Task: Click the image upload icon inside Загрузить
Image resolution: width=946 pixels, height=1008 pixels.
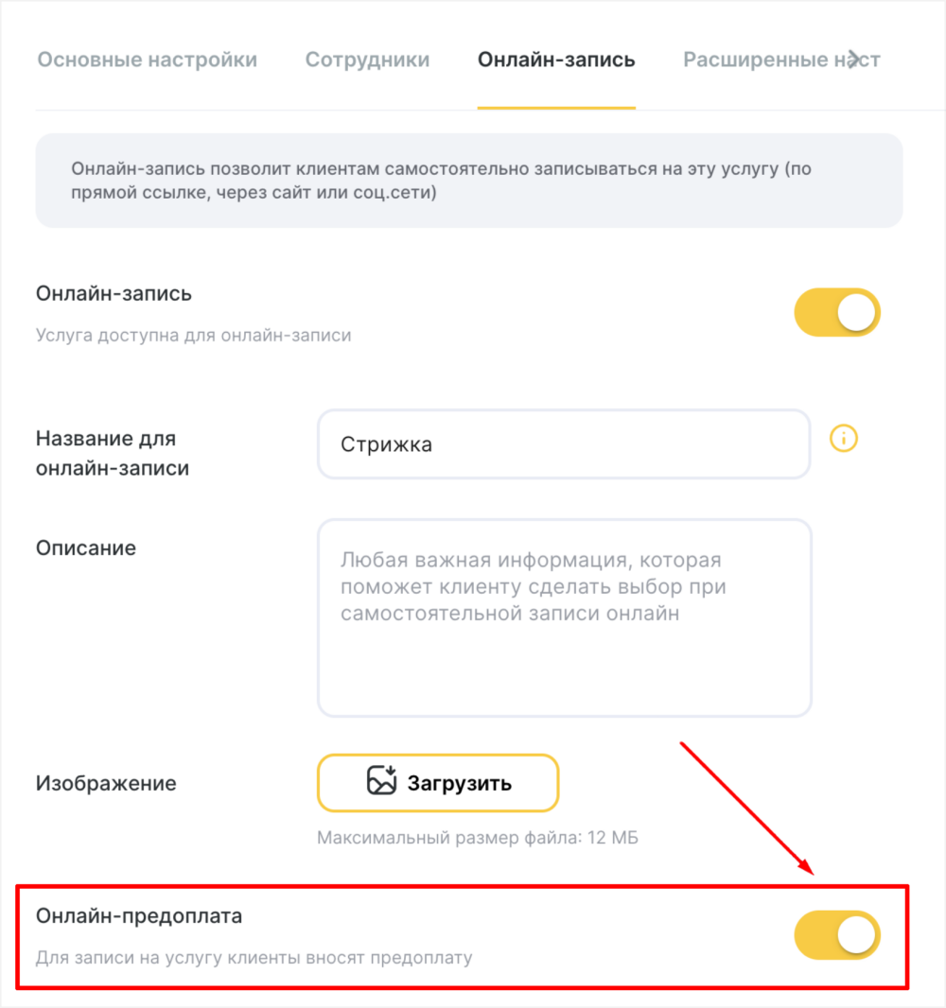Action: point(381,781)
